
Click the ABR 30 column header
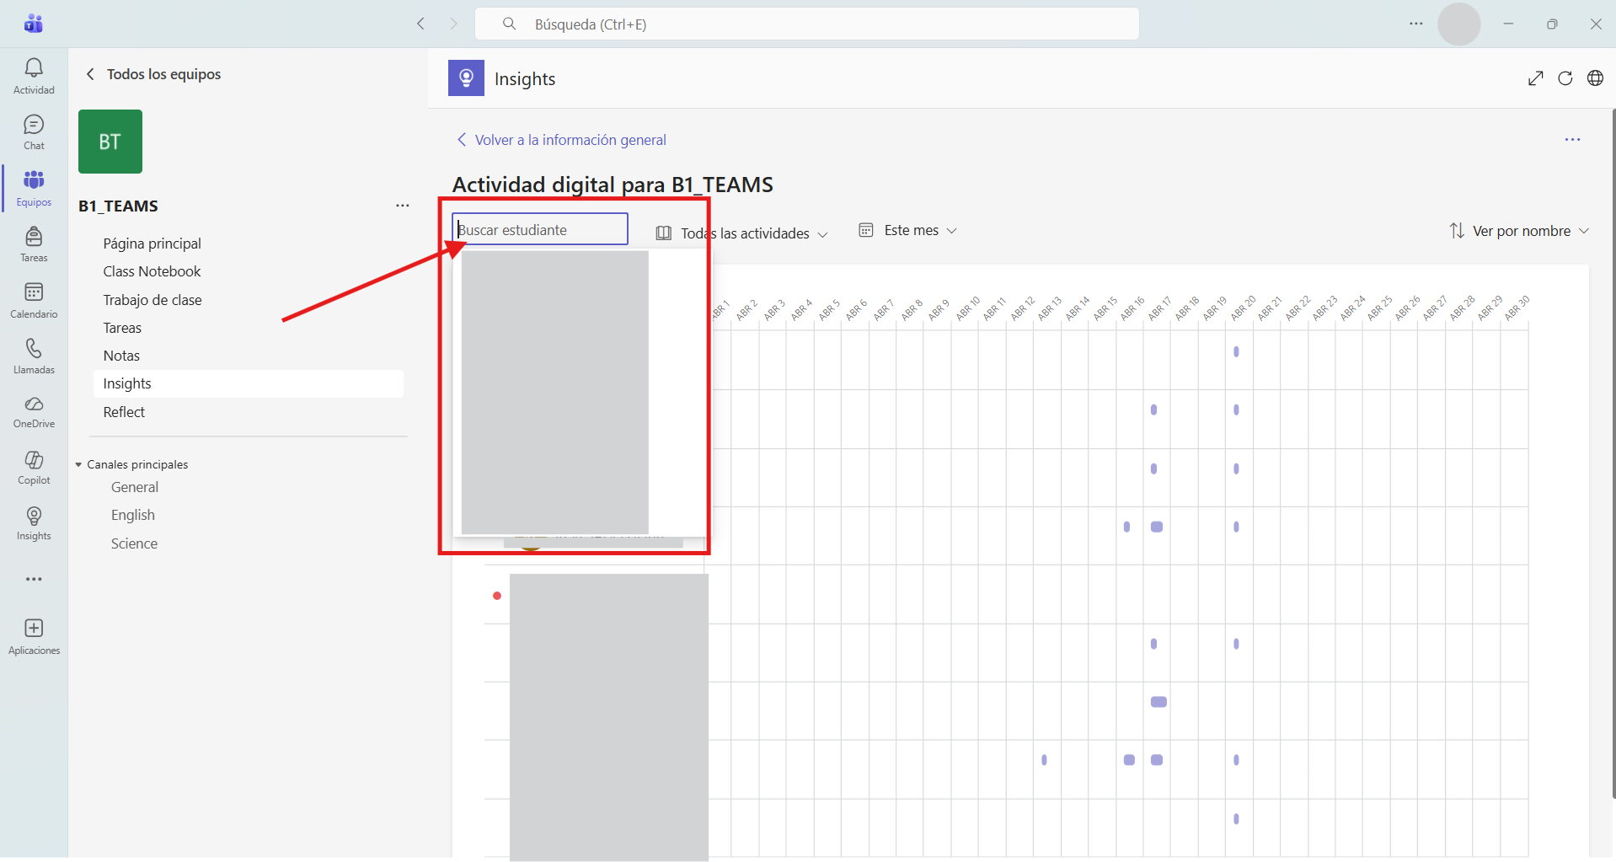point(1516,308)
